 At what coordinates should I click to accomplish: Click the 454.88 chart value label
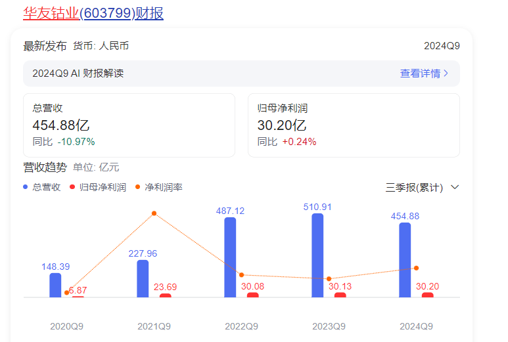(x=405, y=216)
